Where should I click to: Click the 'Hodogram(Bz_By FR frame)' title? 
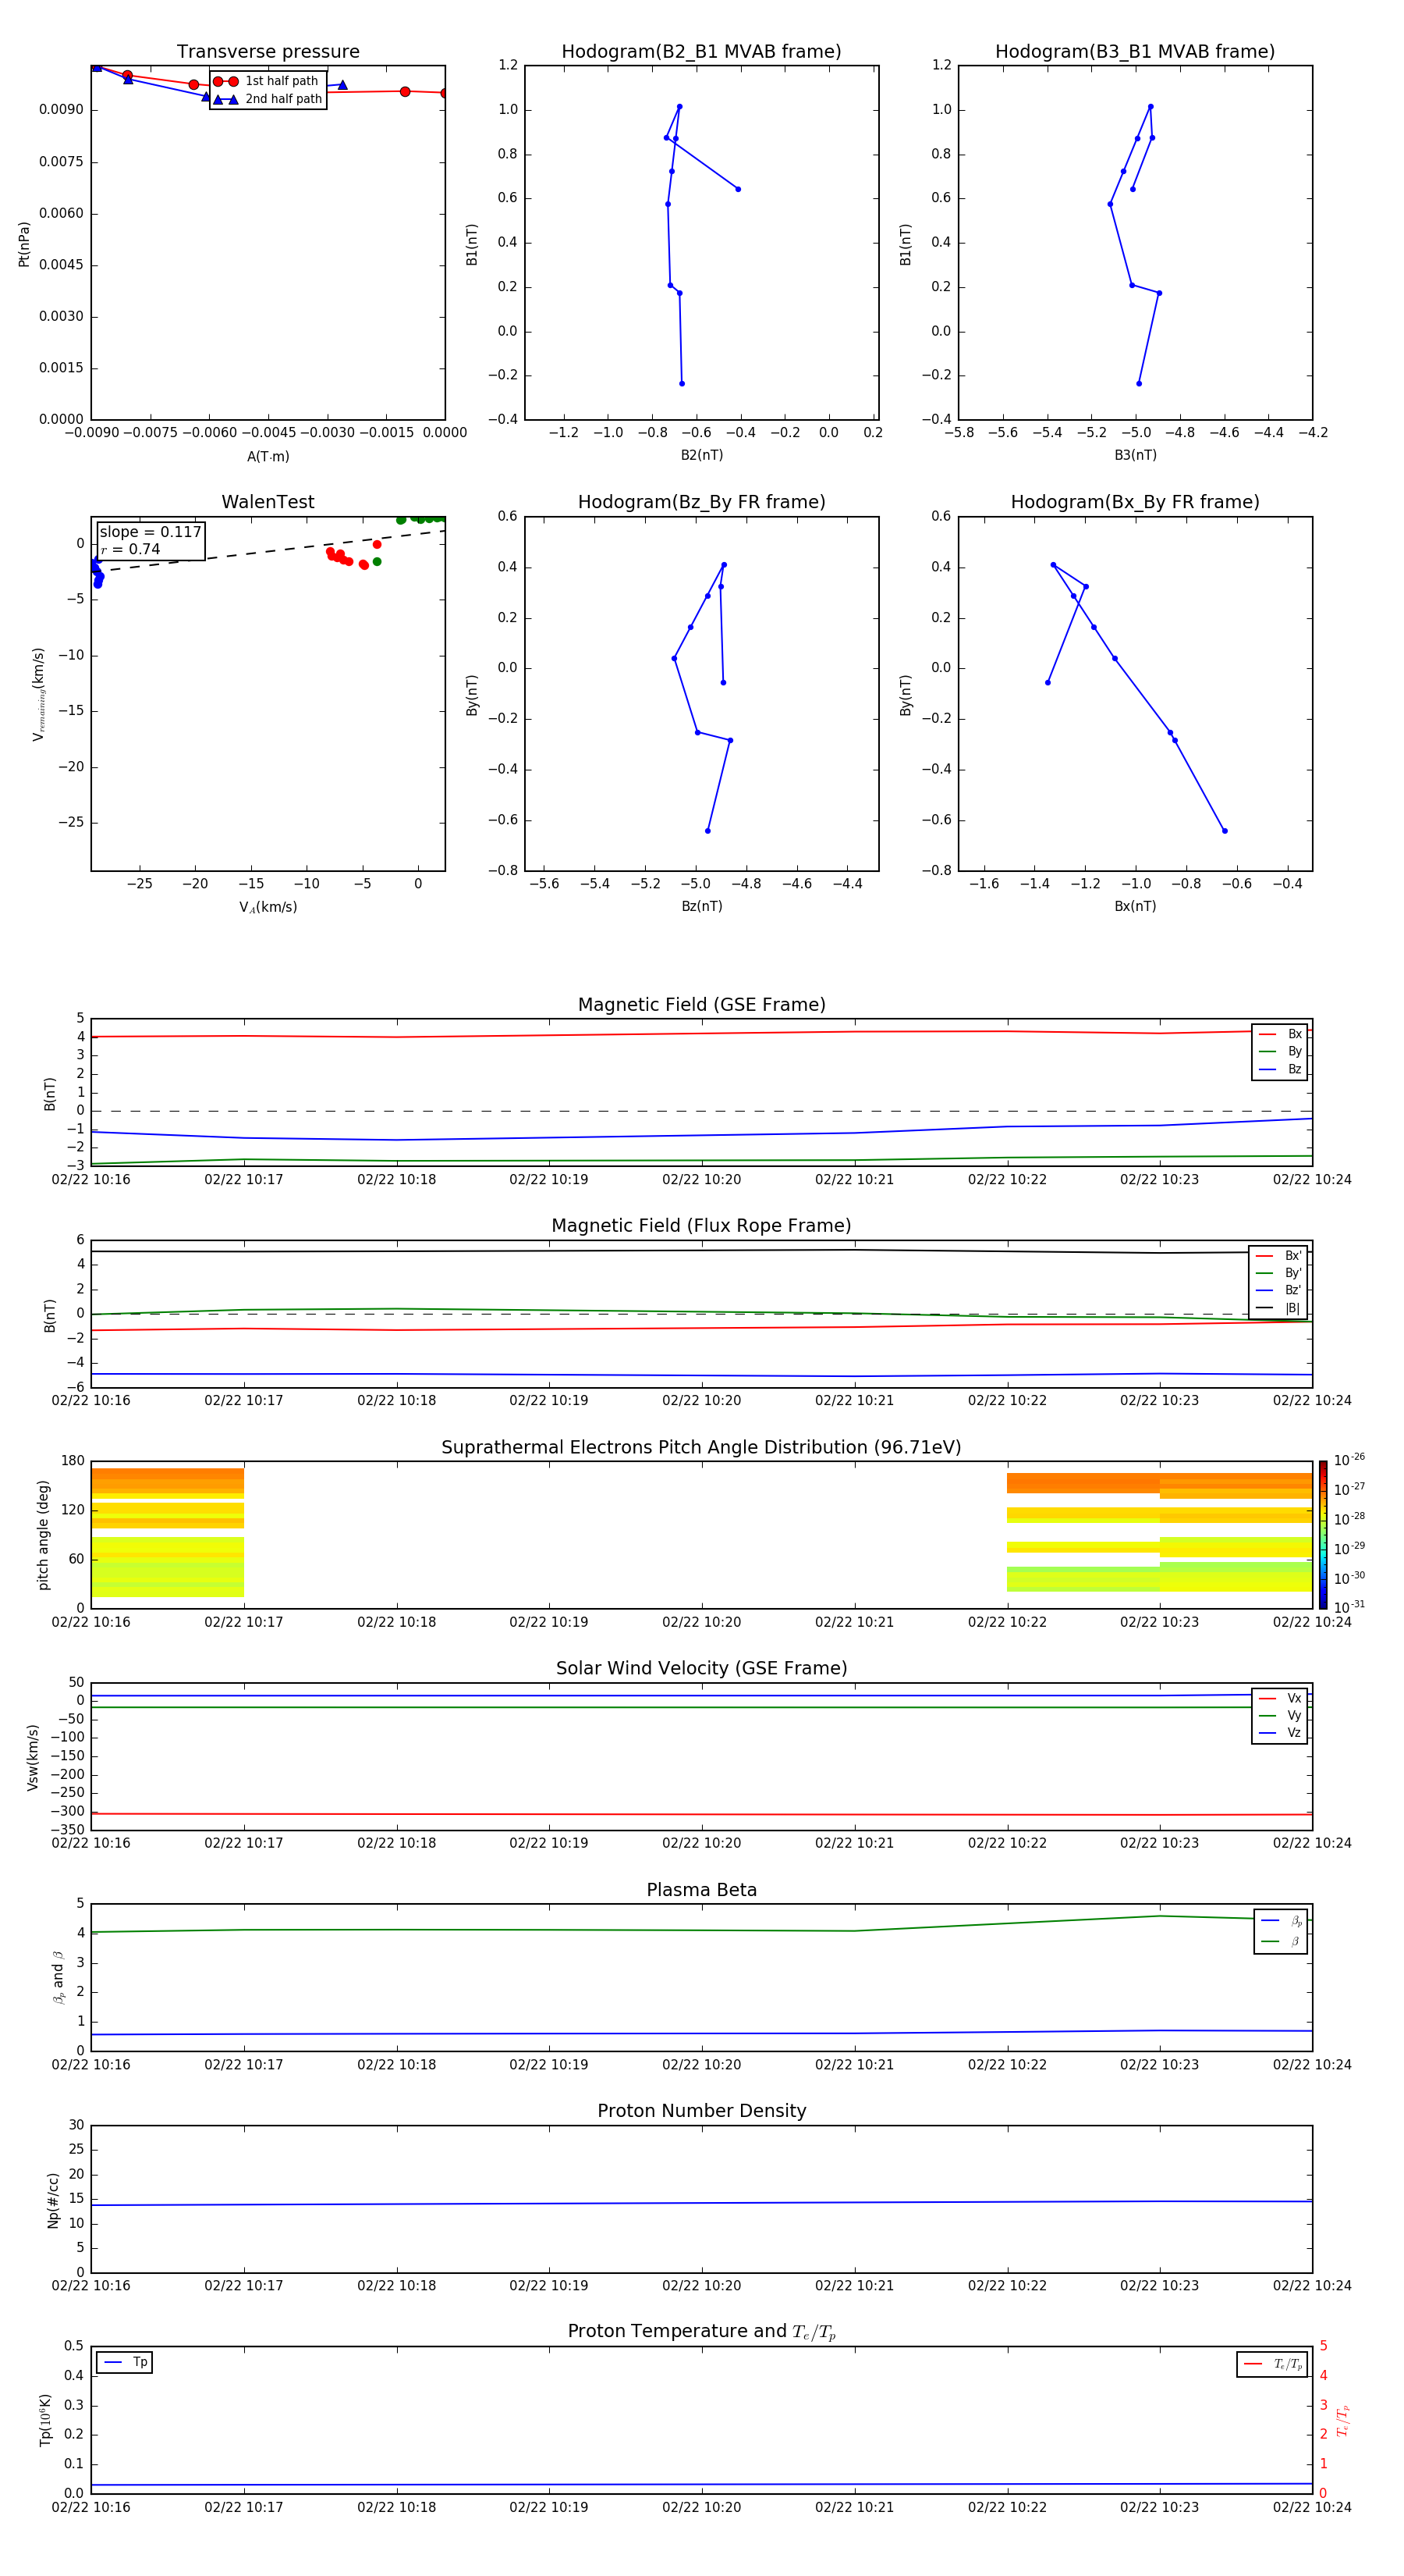point(701,502)
